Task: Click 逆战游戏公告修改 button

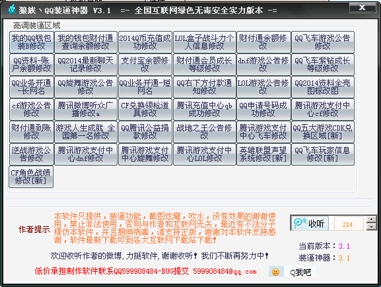Action: pos(31,154)
